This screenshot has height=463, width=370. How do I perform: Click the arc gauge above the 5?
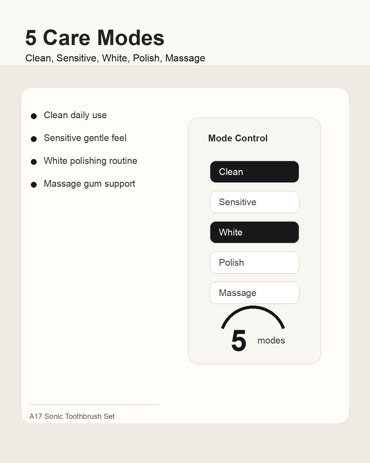tap(253, 317)
